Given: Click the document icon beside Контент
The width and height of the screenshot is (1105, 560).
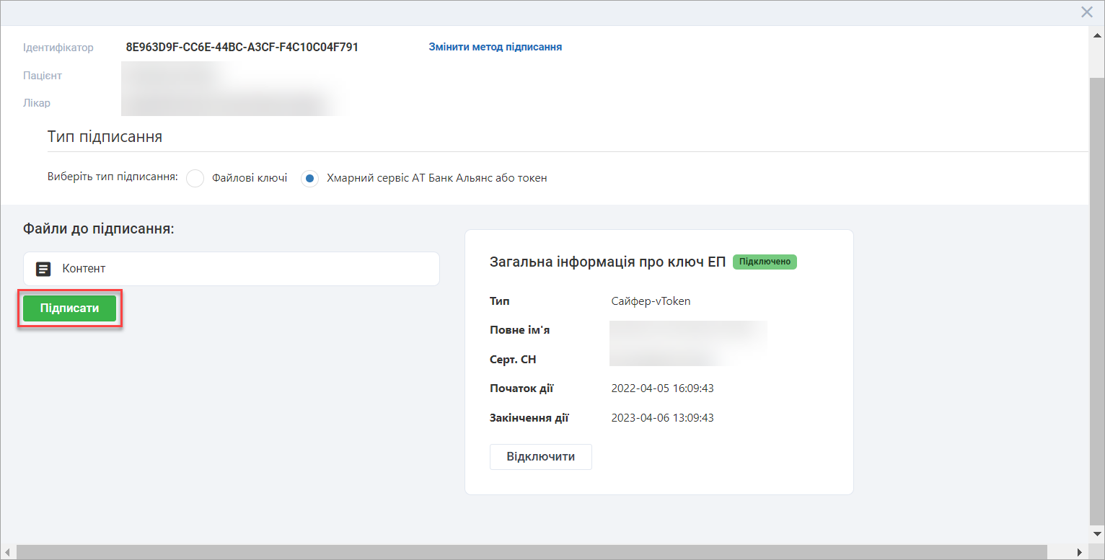Looking at the screenshot, I should click(43, 269).
